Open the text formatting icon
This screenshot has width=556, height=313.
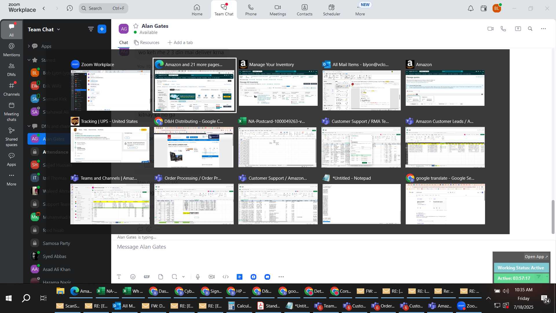coord(119,277)
